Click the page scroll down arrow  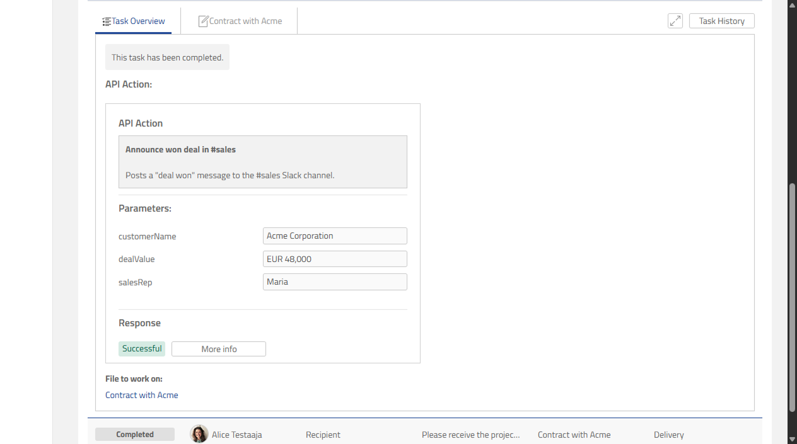click(x=793, y=439)
